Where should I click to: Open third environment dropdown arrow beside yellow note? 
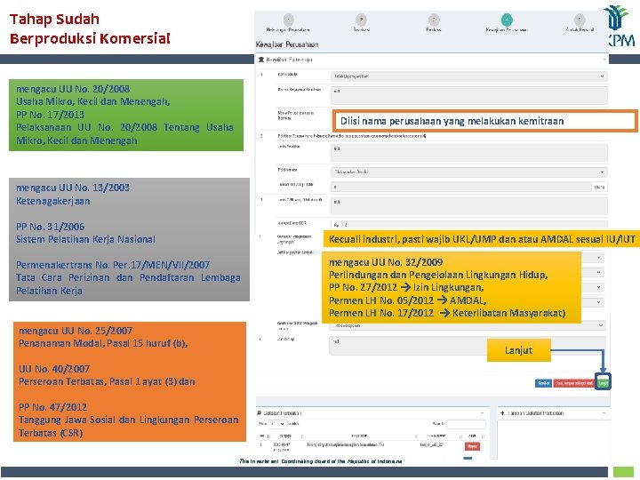[598, 287]
